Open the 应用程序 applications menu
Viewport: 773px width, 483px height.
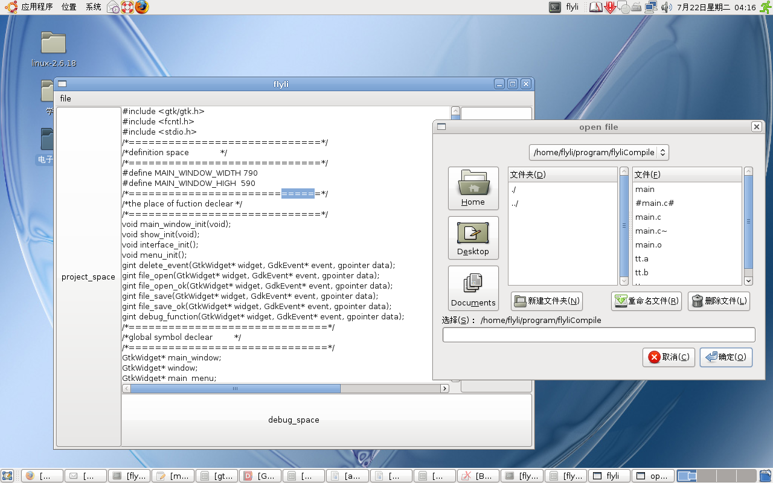[37, 7]
